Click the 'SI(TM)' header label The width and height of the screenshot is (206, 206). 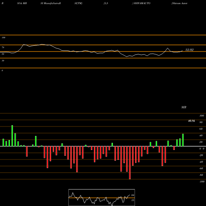(78, 3)
